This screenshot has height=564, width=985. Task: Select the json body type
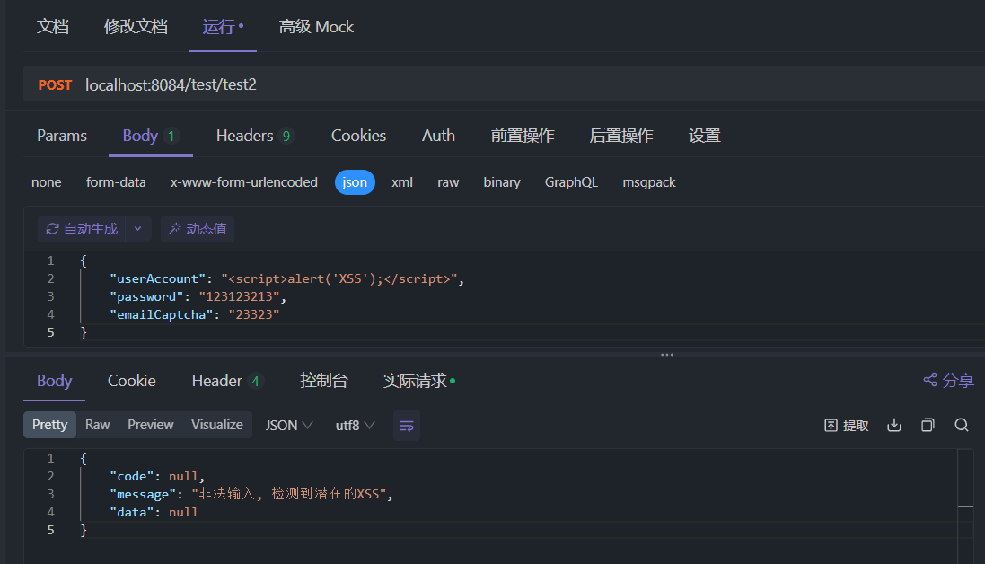click(x=355, y=182)
